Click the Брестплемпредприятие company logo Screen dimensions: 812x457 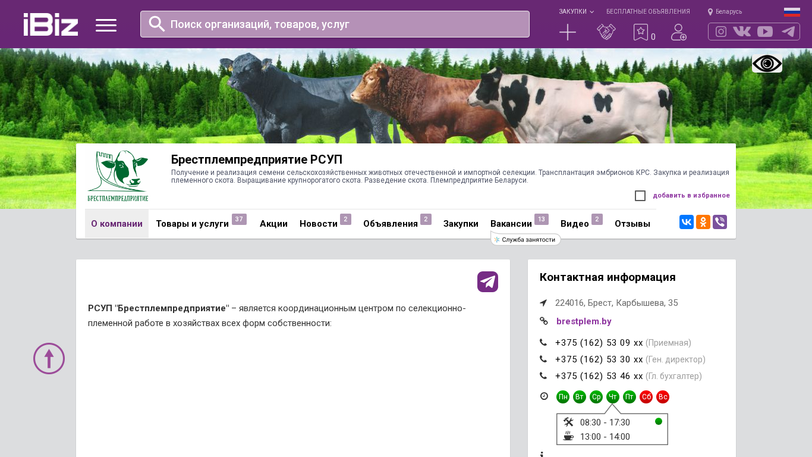[118, 176]
